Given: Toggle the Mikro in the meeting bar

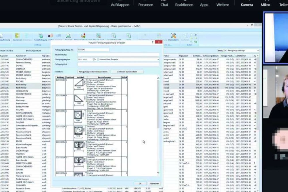Looking at the screenshot, I should point(265,5).
